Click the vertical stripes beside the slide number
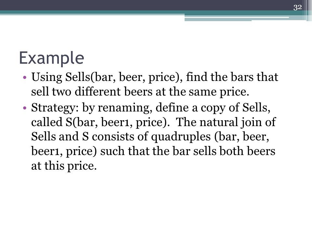Image resolution: width=312 pixels, height=234 pixels. (x=307, y=10)
